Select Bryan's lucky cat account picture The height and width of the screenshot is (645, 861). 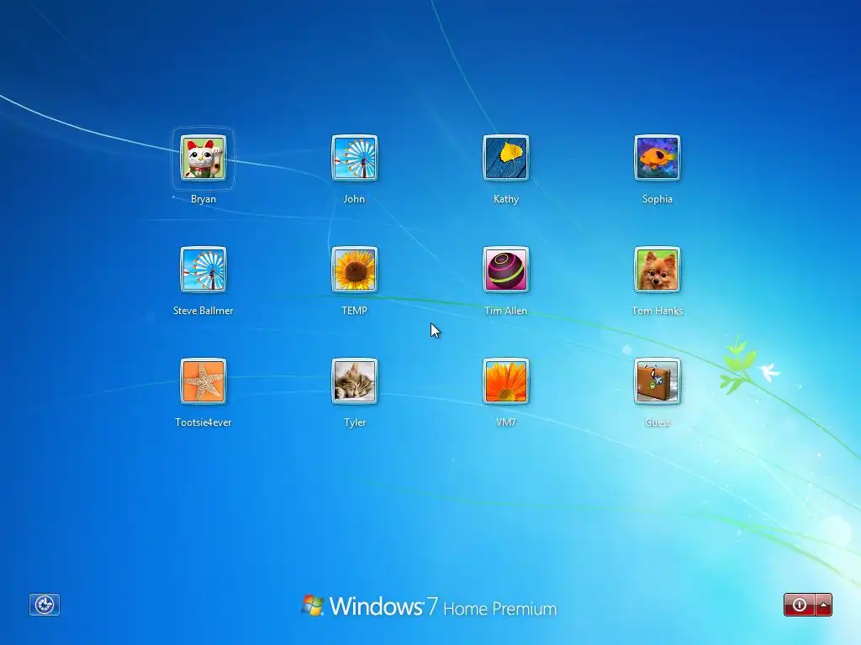[203, 158]
